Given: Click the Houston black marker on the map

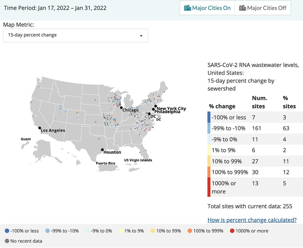Looking at the screenshot, I should [102, 150].
